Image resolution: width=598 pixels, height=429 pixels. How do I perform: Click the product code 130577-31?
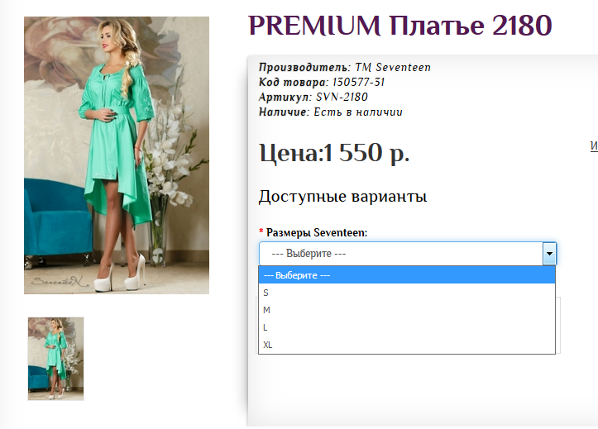coord(358,83)
